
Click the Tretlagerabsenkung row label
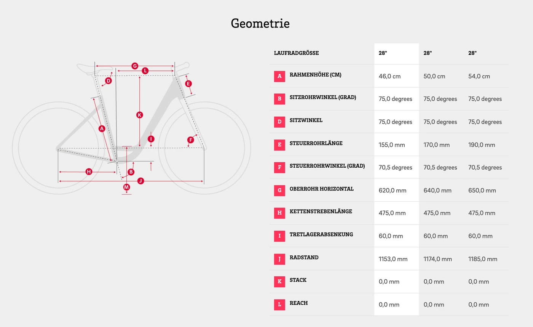tap(321, 234)
